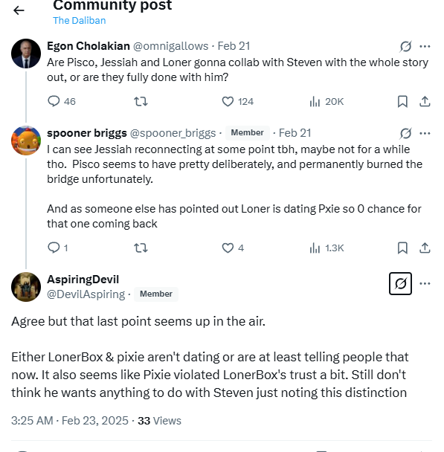
Task: Like Egon Cholakian's post with 124 likes
Action: 228,101
